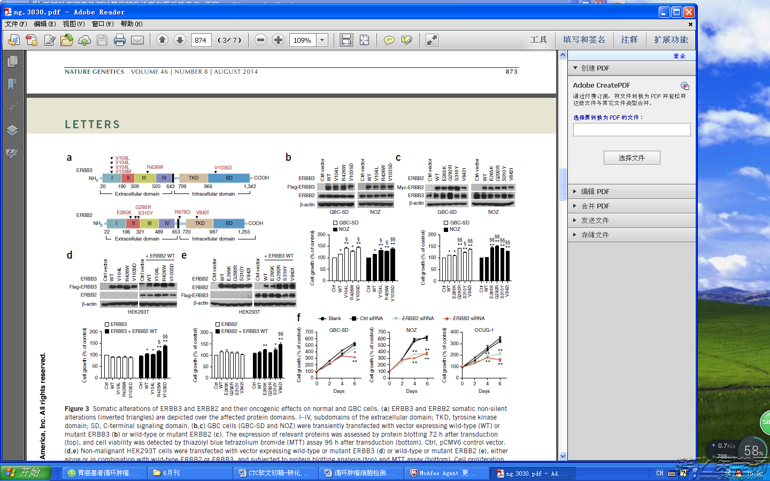
Task: Click the file-to-convert input box
Action: click(x=632, y=129)
